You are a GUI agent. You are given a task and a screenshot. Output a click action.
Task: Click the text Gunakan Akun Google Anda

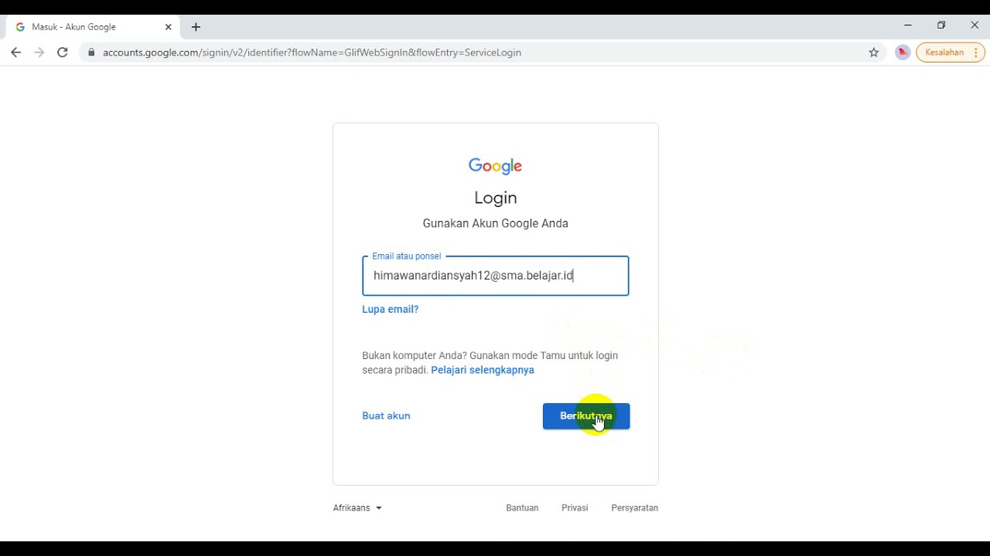click(x=496, y=223)
